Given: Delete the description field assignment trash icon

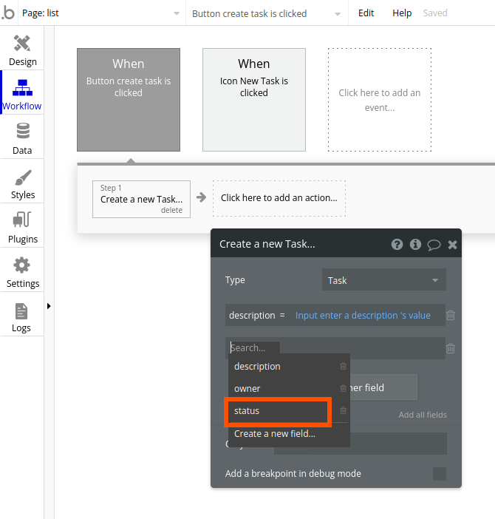Looking at the screenshot, I should coord(451,315).
